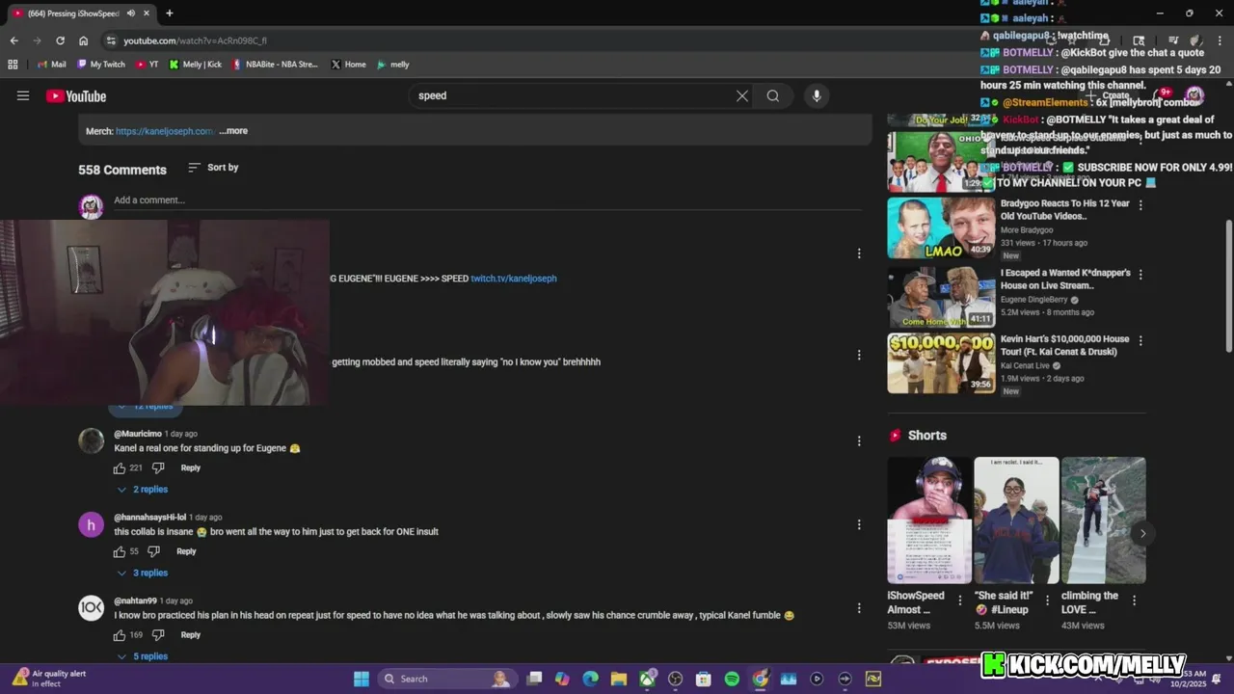Reply to the @nahtan99 comment
This screenshot has height=694, width=1234.
191,635
